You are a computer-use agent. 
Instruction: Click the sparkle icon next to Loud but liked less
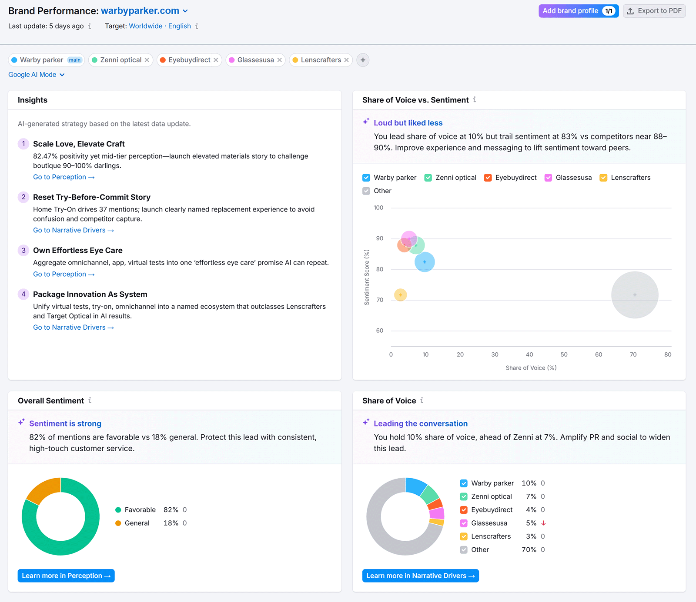coord(366,122)
